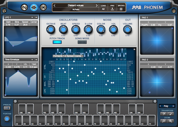Toggle matrix cell LFO2 row, 1-2 column
178x127 pixels.
pos(67,90)
